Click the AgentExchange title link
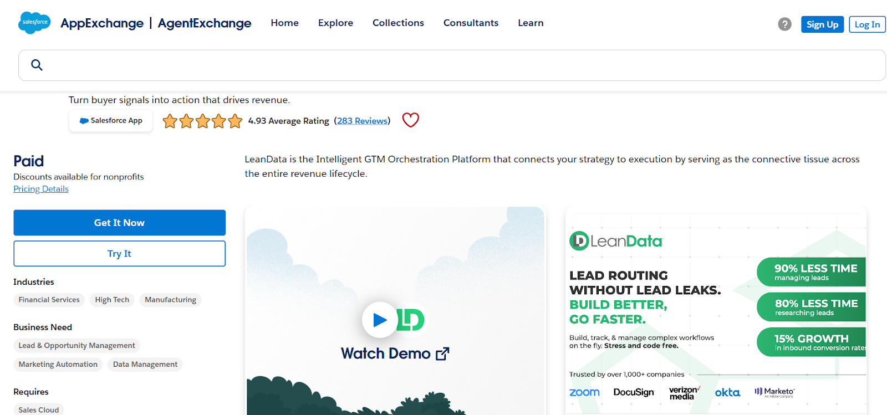This screenshot has height=415, width=887. click(x=205, y=23)
